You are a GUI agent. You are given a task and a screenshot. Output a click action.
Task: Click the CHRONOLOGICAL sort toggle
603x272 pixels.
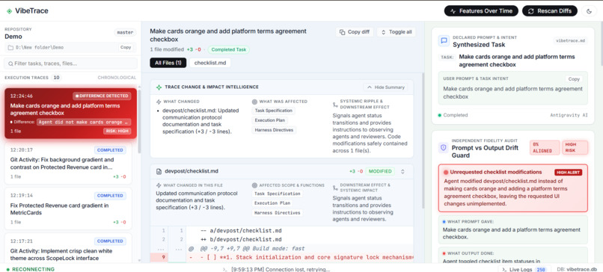click(x=117, y=78)
